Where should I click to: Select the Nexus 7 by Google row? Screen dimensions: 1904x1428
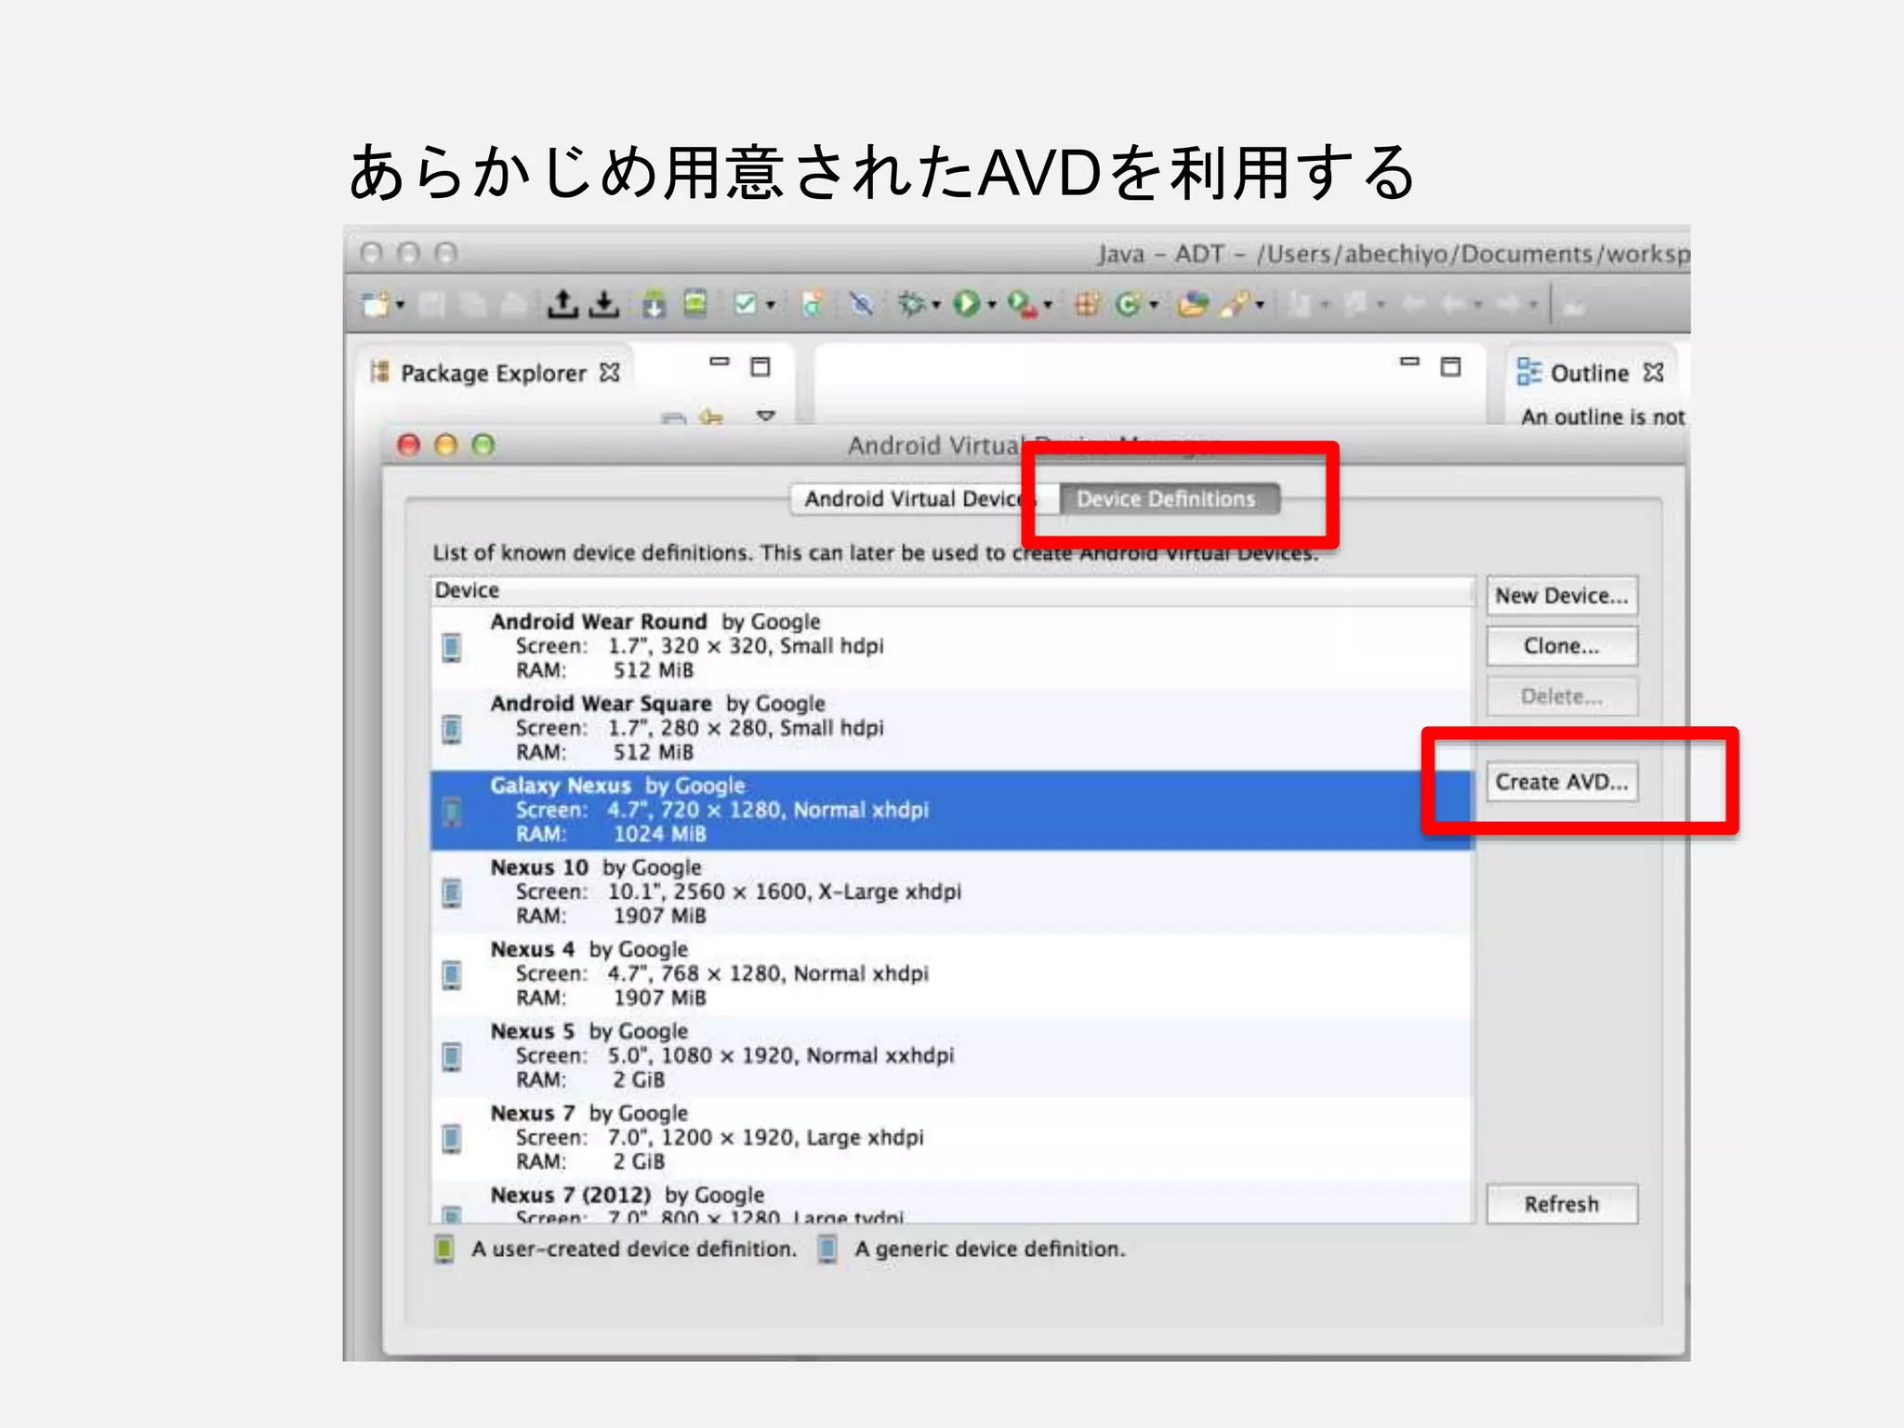pyautogui.click(x=953, y=1137)
